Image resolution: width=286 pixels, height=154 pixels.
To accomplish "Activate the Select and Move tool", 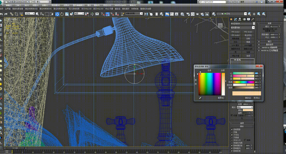I will [57, 14].
